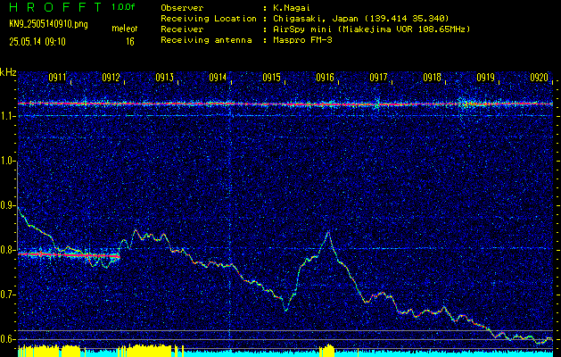
Task: Click the trace dip between 0915 and 0916
Action: (286, 310)
